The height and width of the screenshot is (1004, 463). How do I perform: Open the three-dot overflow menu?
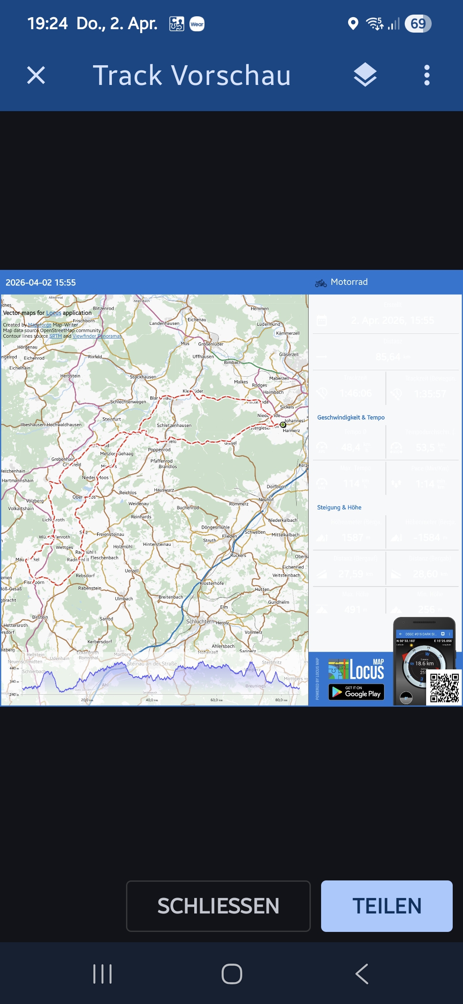click(427, 76)
